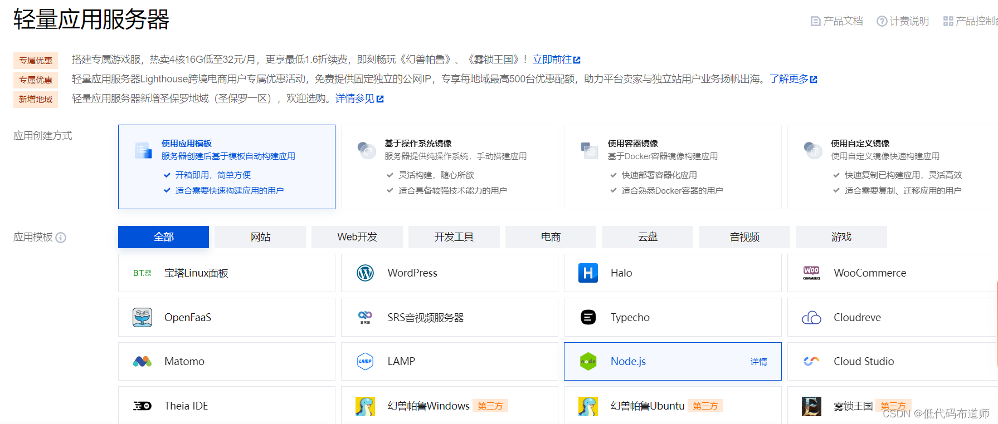Click the SRS音视频服务器 logo icon
The width and height of the screenshot is (998, 424).
365,317
